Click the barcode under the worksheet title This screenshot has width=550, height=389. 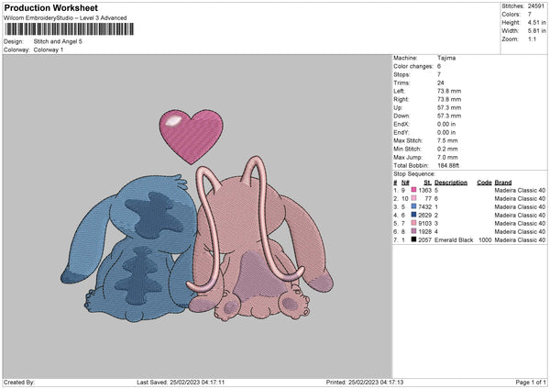click(x=70, y=28)
